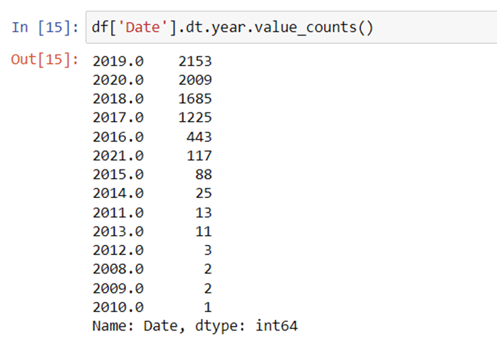
Task: Click the 2011.0 year index row
Action: coord(118,212)
